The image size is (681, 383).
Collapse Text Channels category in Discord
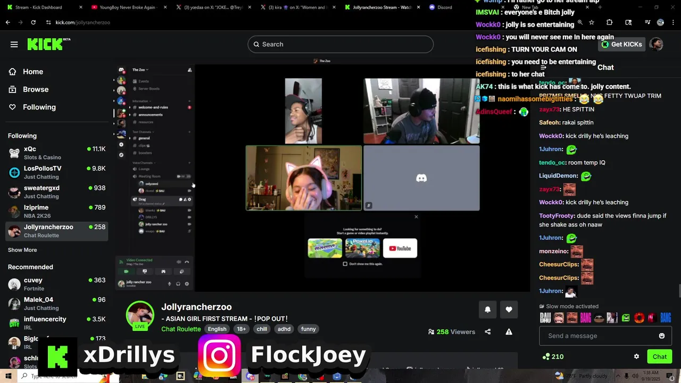[142, 132]
